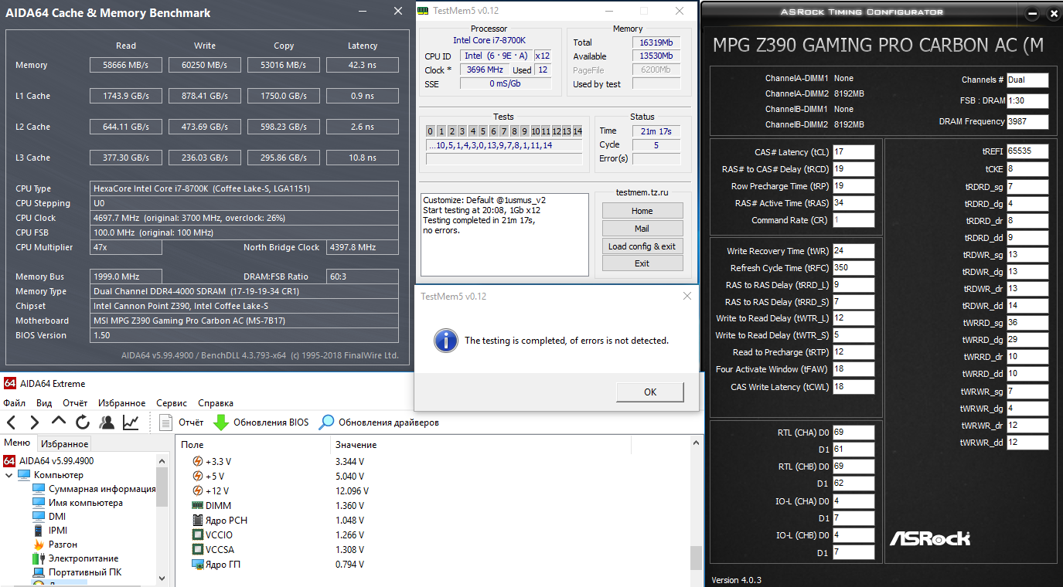Click the tree panel scrollbar down arrow
Viewport: 1063px width, 587px height.
click(x=162, y=578)
